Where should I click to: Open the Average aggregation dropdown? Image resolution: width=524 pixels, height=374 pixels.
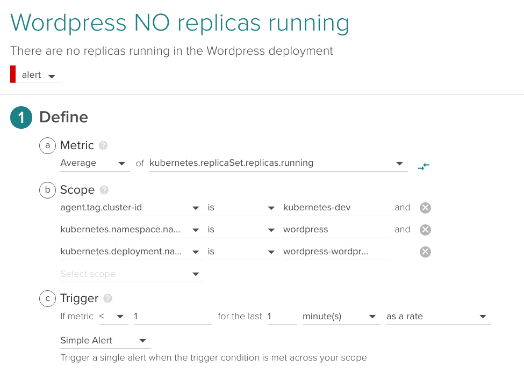(95, 163)
